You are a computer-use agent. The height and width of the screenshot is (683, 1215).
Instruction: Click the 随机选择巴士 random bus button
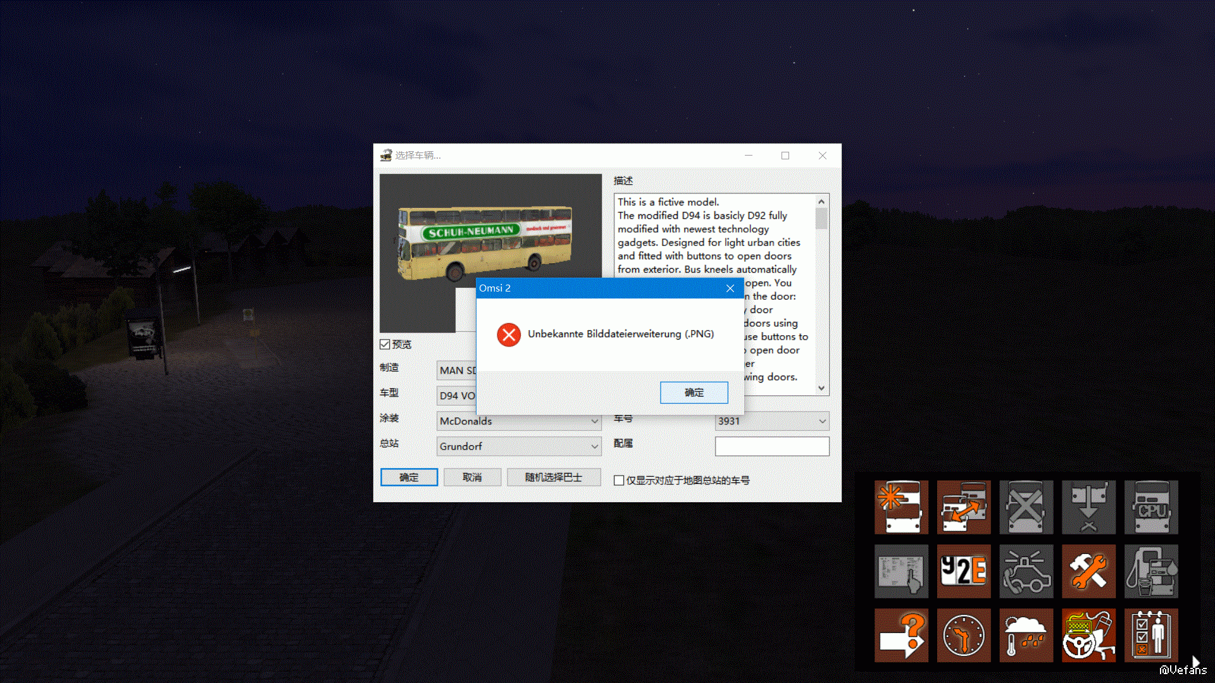tap(553, 477)
